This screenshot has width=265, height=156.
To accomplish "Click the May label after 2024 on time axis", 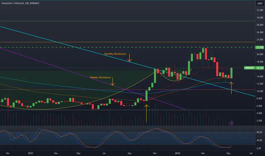I will [228, 153].
